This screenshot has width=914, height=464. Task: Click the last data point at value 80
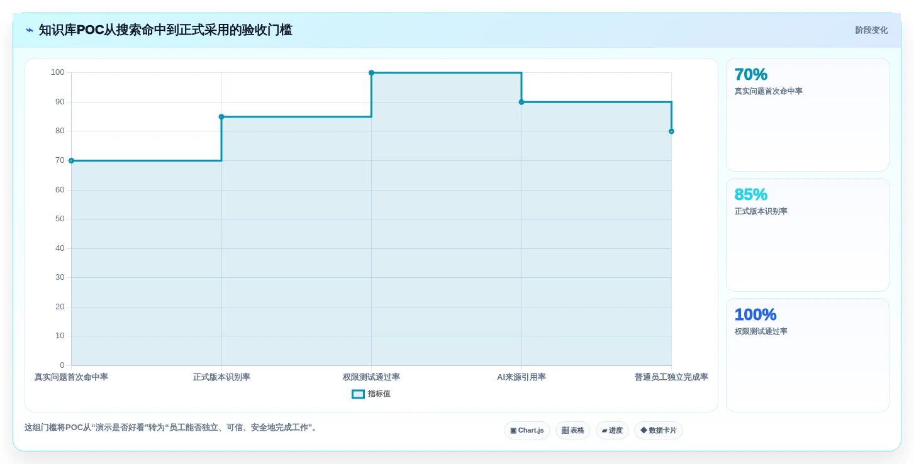[671, 131]
